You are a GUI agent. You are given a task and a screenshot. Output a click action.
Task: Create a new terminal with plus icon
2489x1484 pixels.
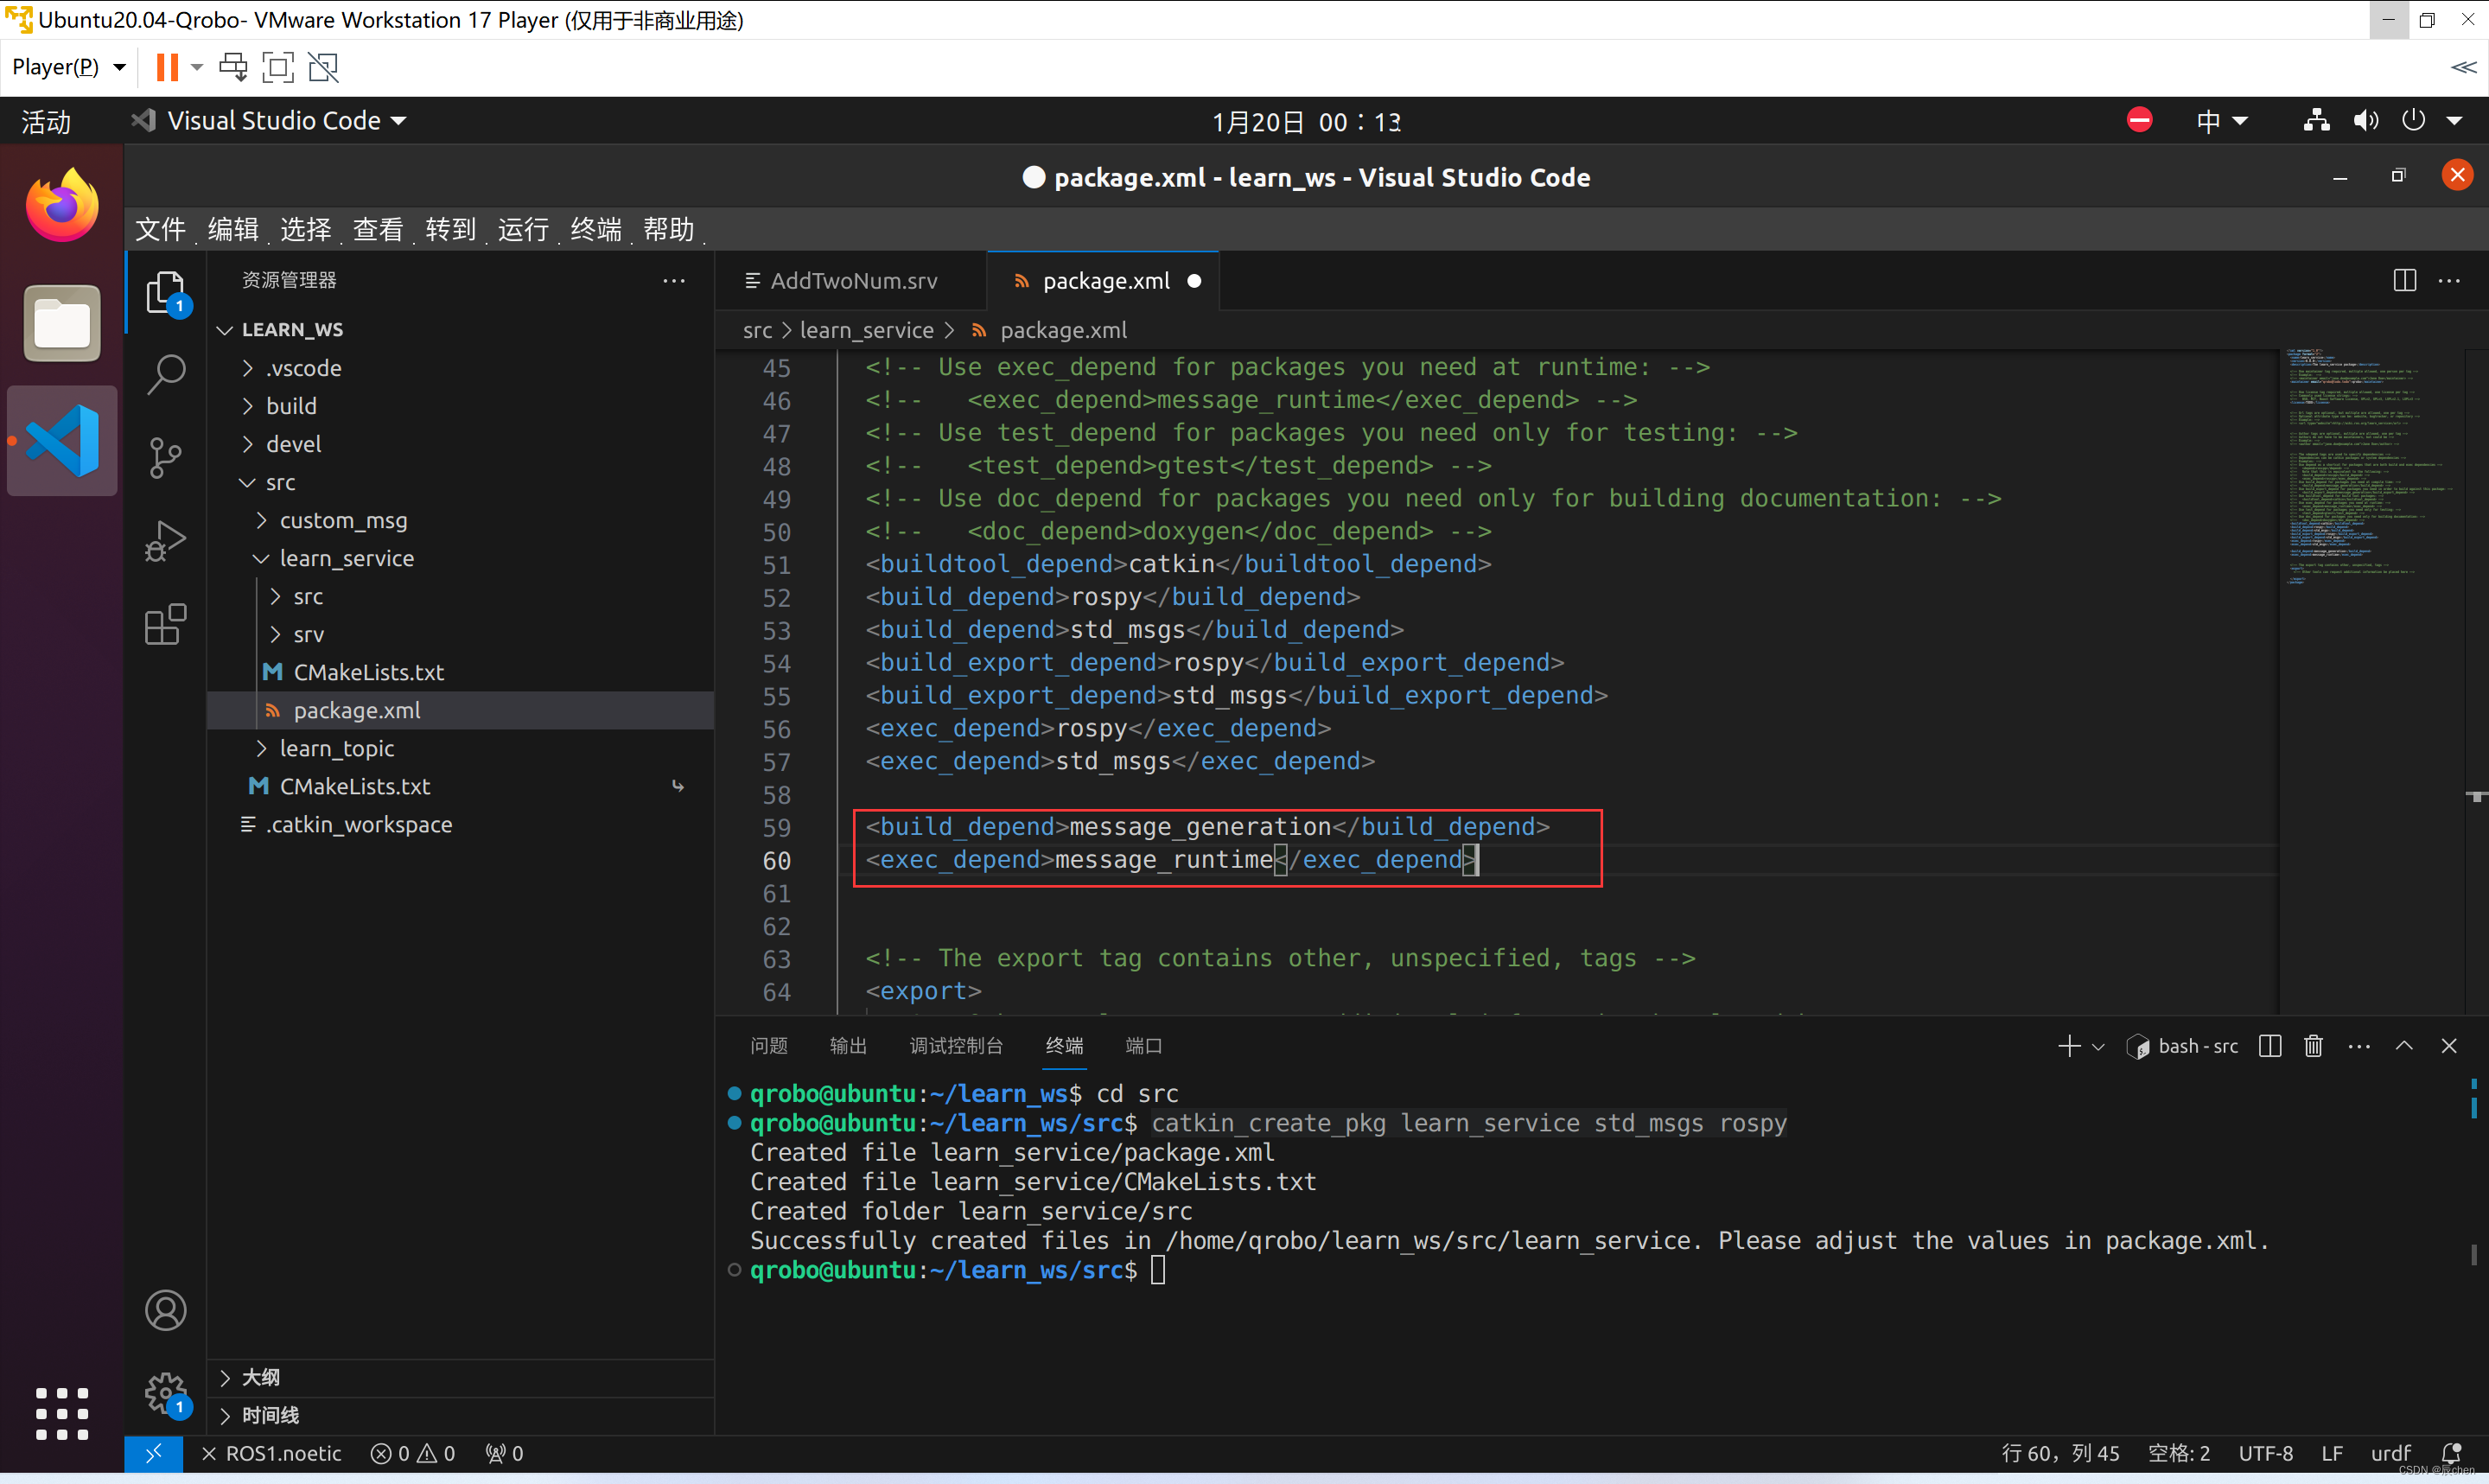2068,1046
